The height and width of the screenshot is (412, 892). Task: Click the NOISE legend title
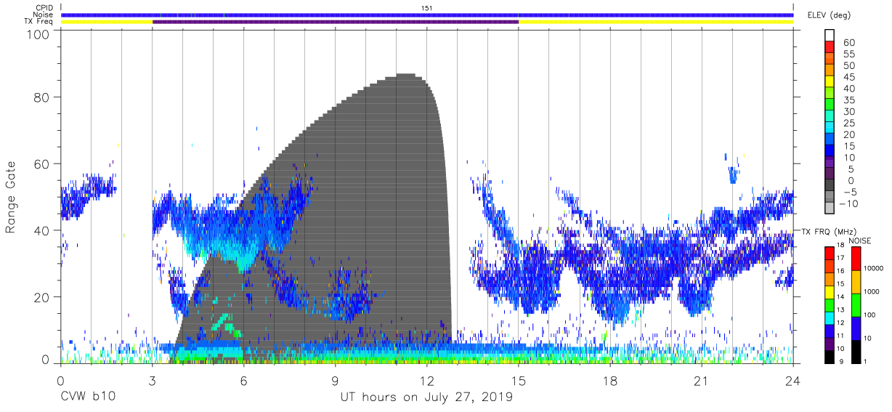pos(860,241)
